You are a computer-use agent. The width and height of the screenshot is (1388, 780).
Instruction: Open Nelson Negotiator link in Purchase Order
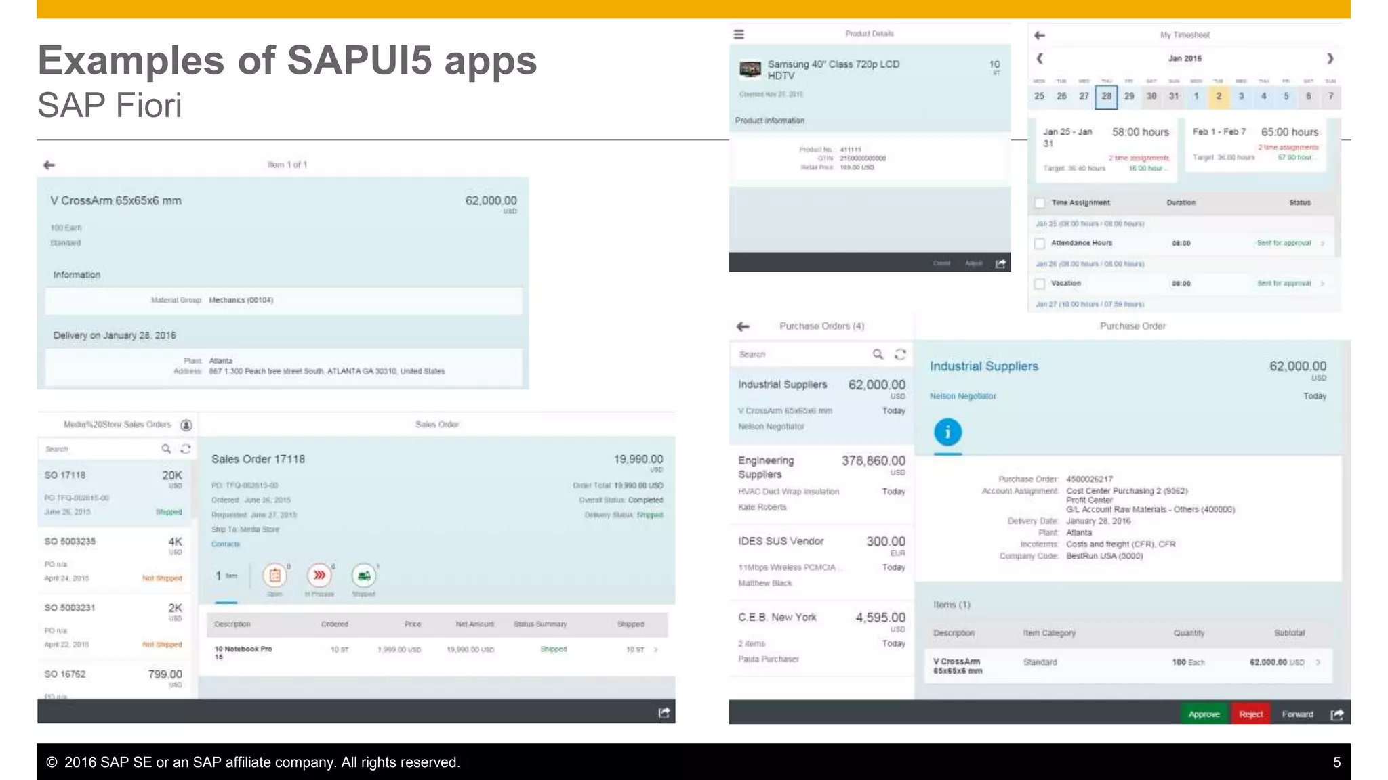tap(962, 396)
